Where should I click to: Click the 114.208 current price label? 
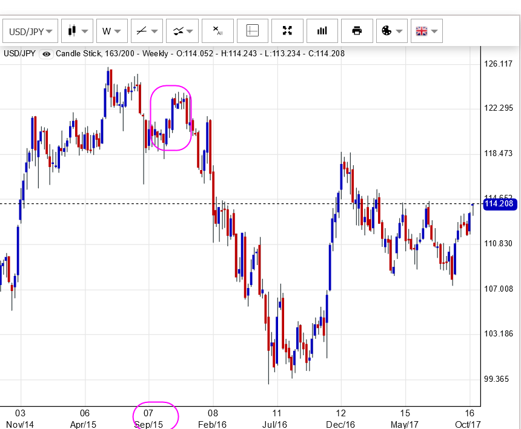499,204
